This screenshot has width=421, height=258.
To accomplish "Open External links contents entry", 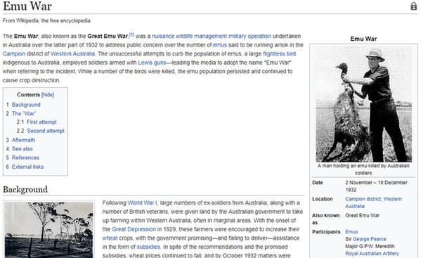I will (x=27, y=167).
